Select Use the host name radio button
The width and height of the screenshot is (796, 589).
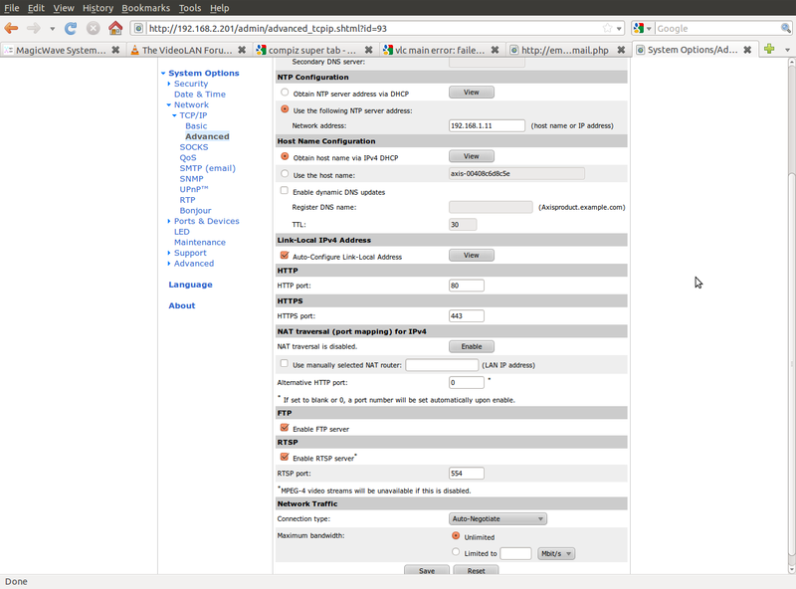pyautogui.click(x=285, y=174)
